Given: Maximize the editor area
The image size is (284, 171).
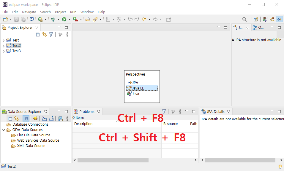Looking at the screenshot, I should coord(225,27).
